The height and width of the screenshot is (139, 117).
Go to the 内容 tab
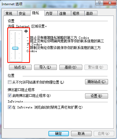51,13
